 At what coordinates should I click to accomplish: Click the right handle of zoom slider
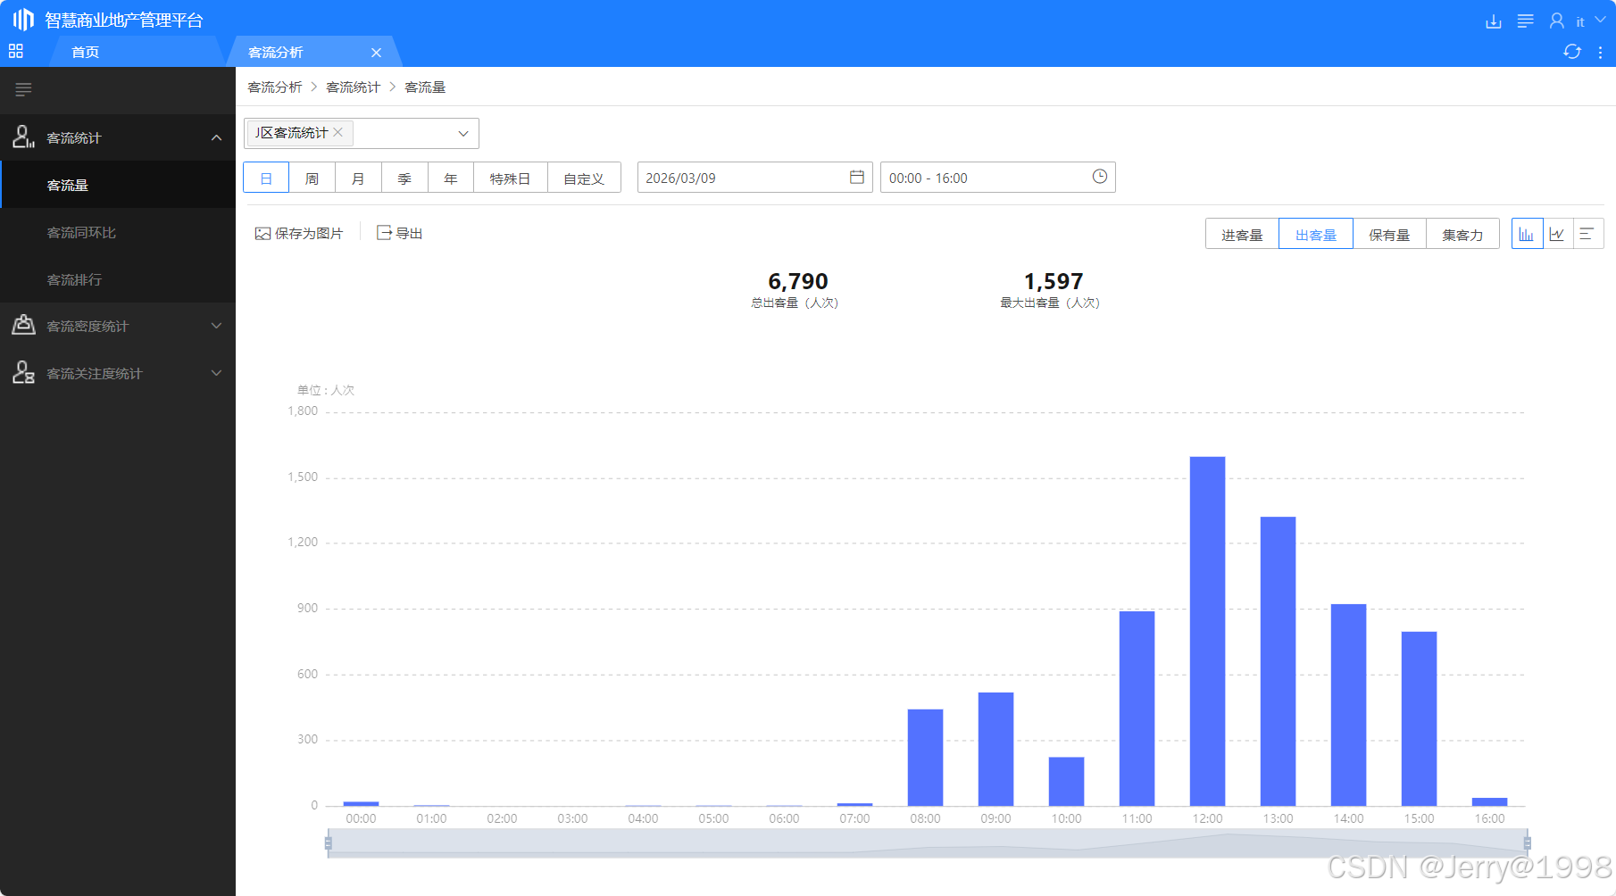(x=1527, y=843)
